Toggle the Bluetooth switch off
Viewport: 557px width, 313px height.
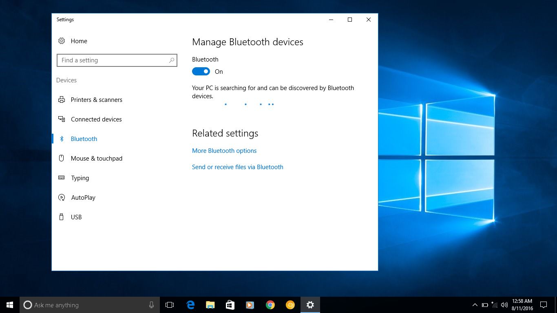(201, 71)
